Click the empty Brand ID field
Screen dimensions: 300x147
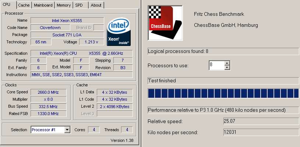[x=99, y=28]
